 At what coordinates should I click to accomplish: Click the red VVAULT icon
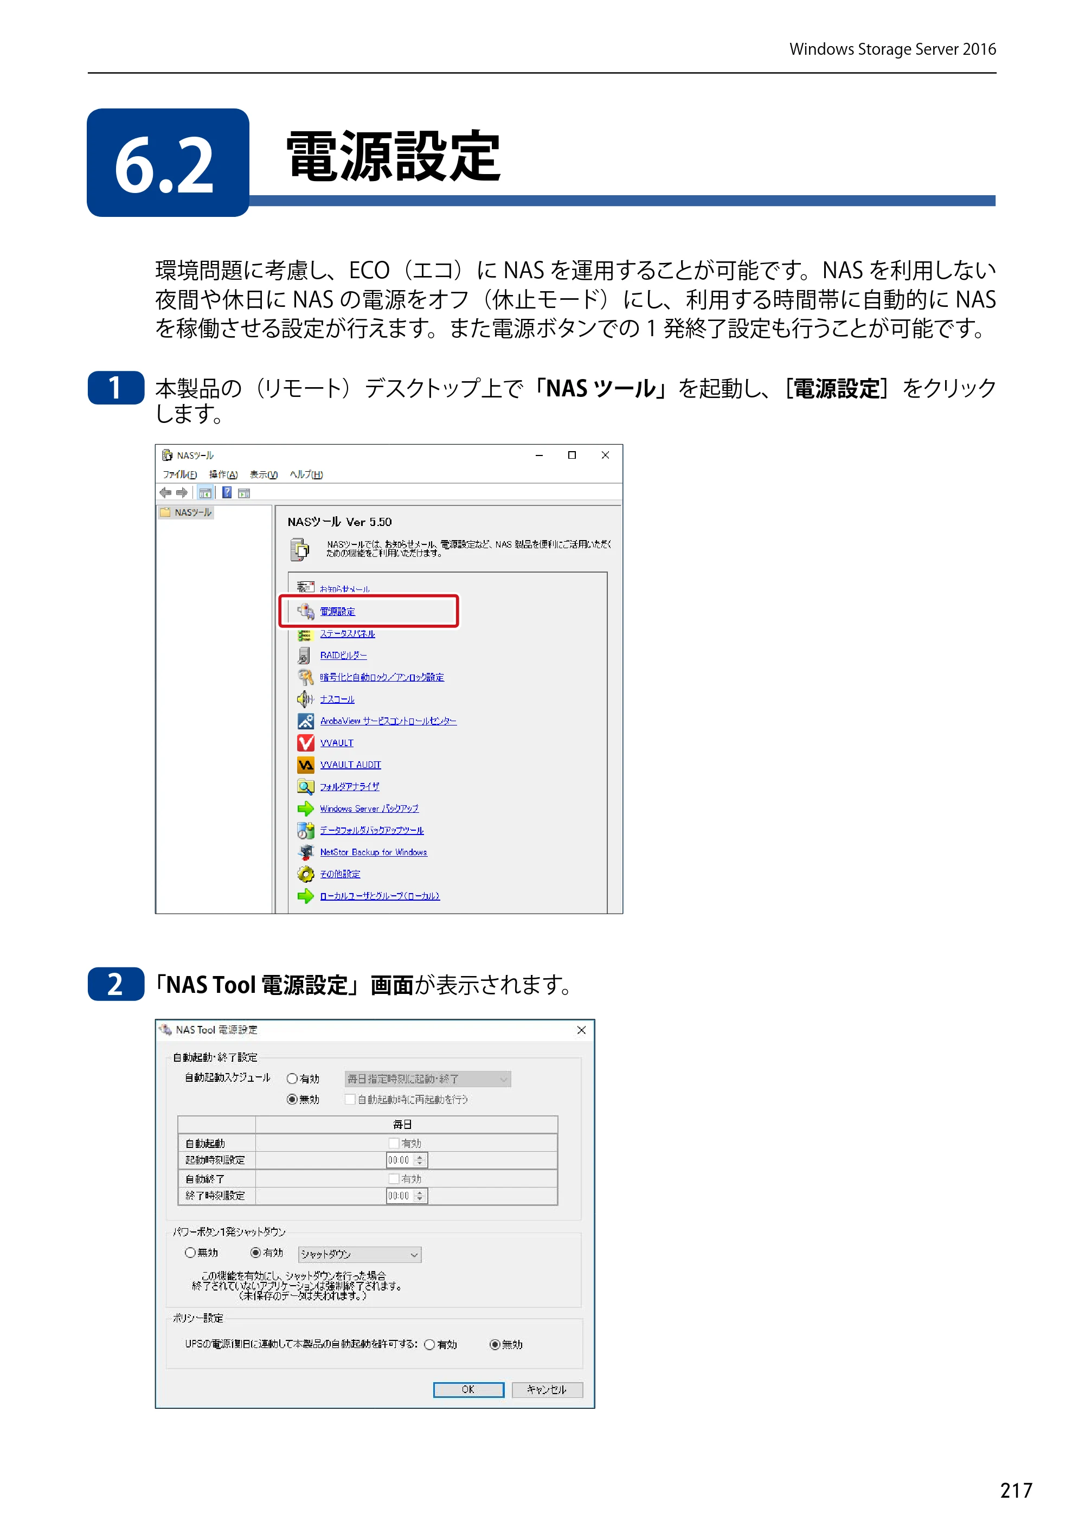305,743
